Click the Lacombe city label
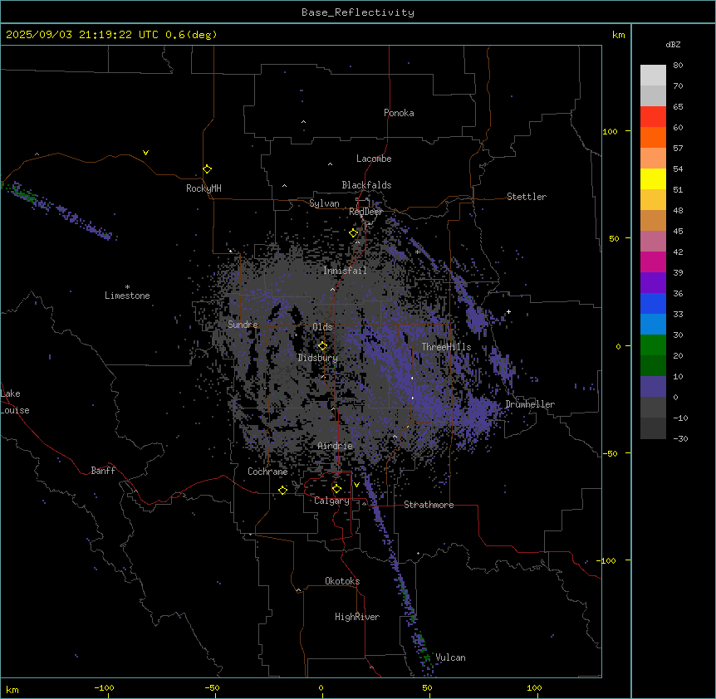Viewport: 716px width, 699px height. [x=374, y=159]
